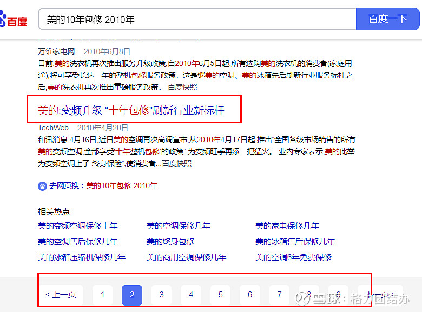Screen dimensions: 422x312
Task: Click the search input field
Action: (197, 19)
